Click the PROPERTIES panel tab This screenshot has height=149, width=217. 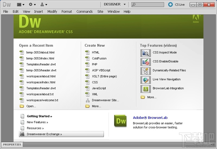12,144
